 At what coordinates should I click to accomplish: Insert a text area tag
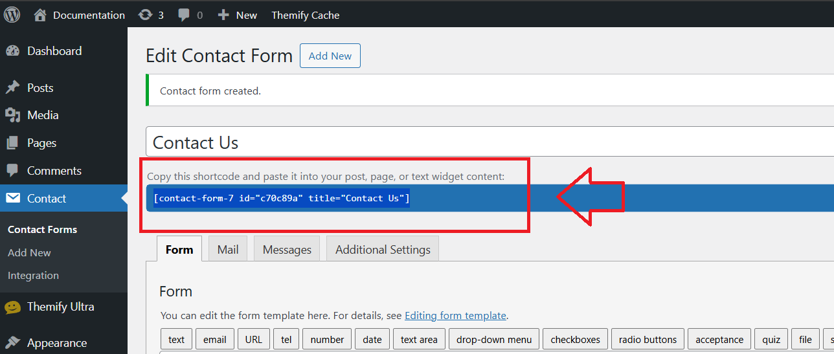pos(419,339)
